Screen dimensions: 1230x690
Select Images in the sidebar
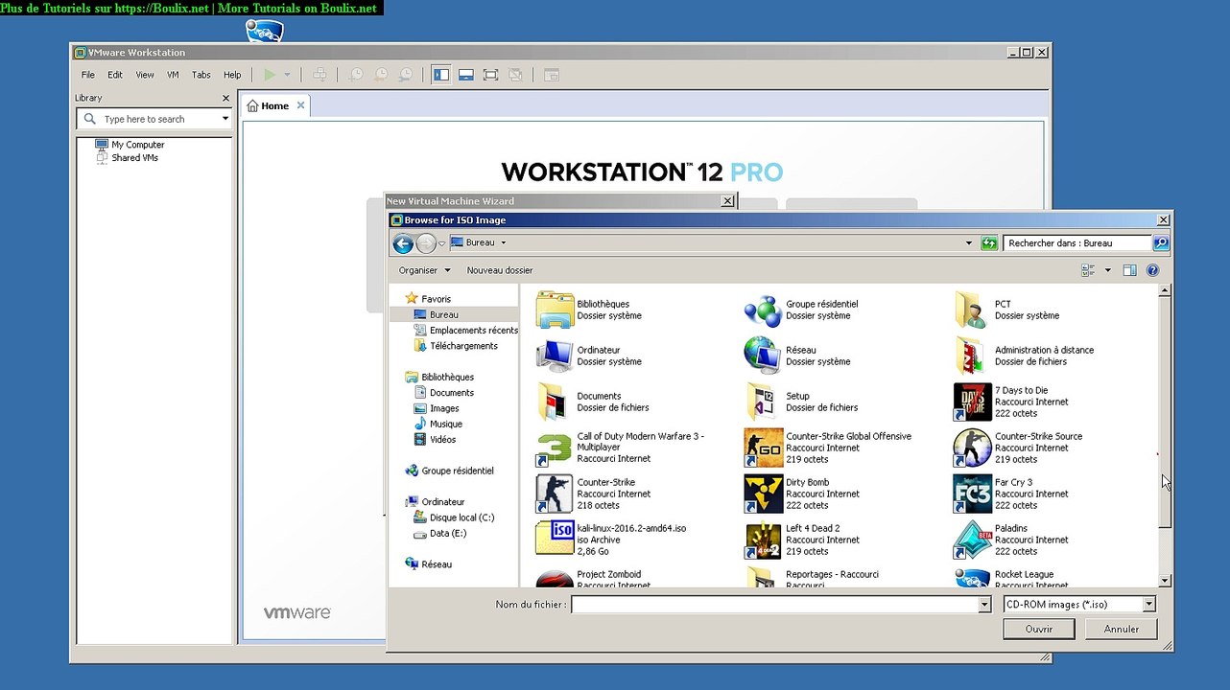pos(437,408)
